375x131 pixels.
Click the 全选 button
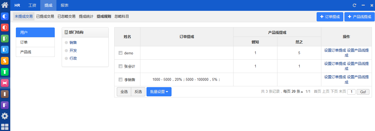(124, 92)
